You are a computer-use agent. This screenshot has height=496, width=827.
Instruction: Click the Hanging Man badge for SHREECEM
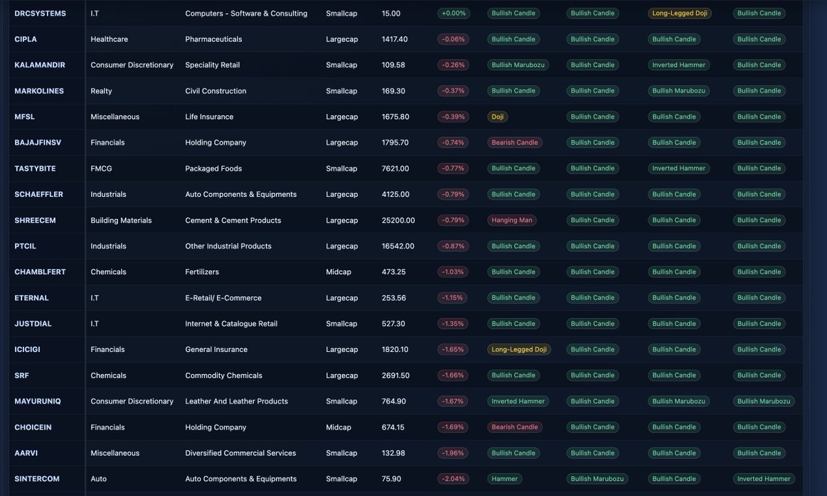(513, 220)
